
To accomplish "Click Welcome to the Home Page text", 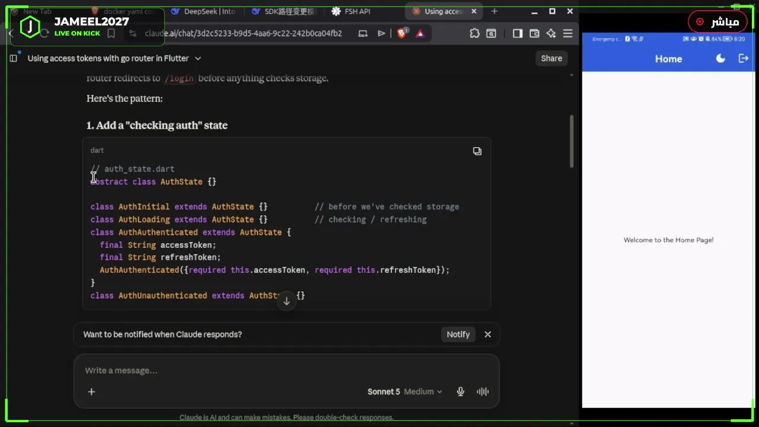I will tap(668, 240).
